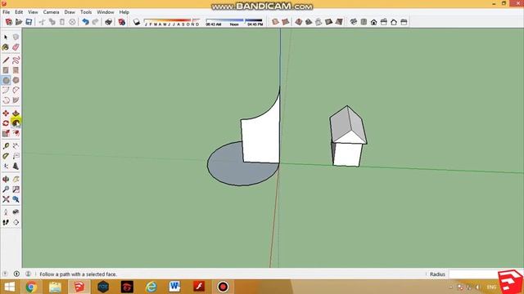This screenshot has width=524, height=294.
Task: Open File Explorer from the taskbar
Action: (55, 287)
